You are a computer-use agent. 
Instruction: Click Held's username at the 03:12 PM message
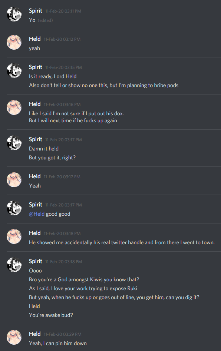pos(35,39)
